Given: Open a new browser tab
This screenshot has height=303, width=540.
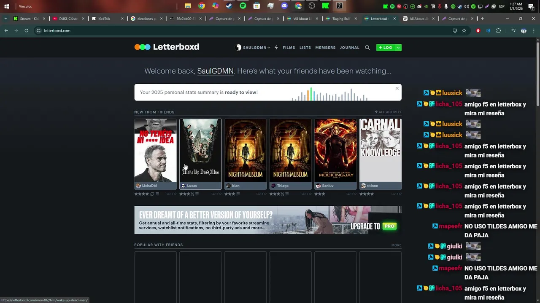Looking at the screenshot, I should pyautogui.click(x=482, y=19).
